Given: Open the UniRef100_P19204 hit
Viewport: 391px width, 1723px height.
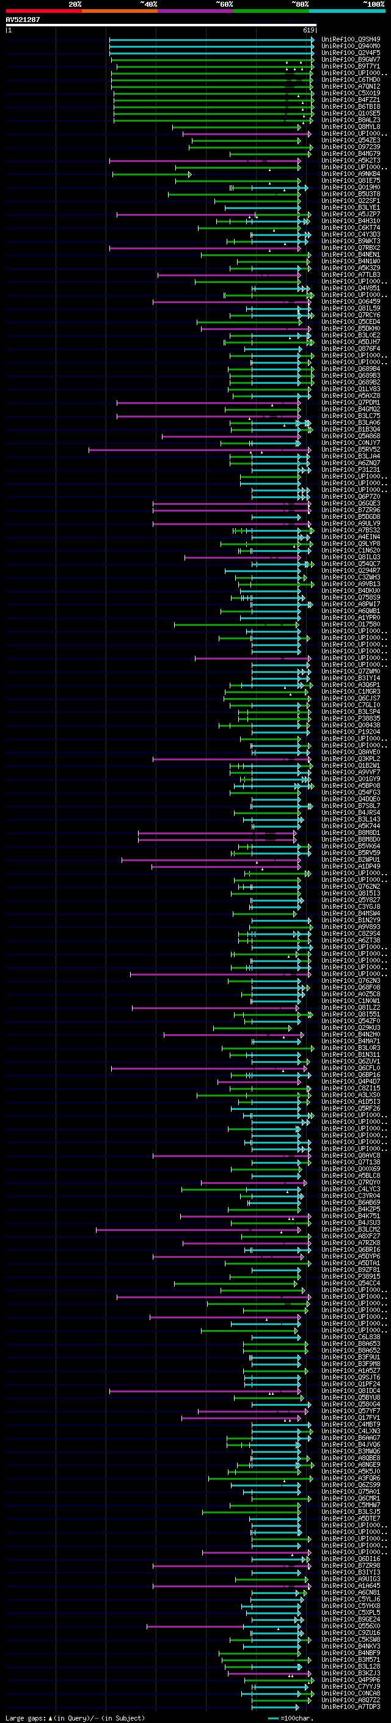Looking at the screenshot, I should point(351,732).
